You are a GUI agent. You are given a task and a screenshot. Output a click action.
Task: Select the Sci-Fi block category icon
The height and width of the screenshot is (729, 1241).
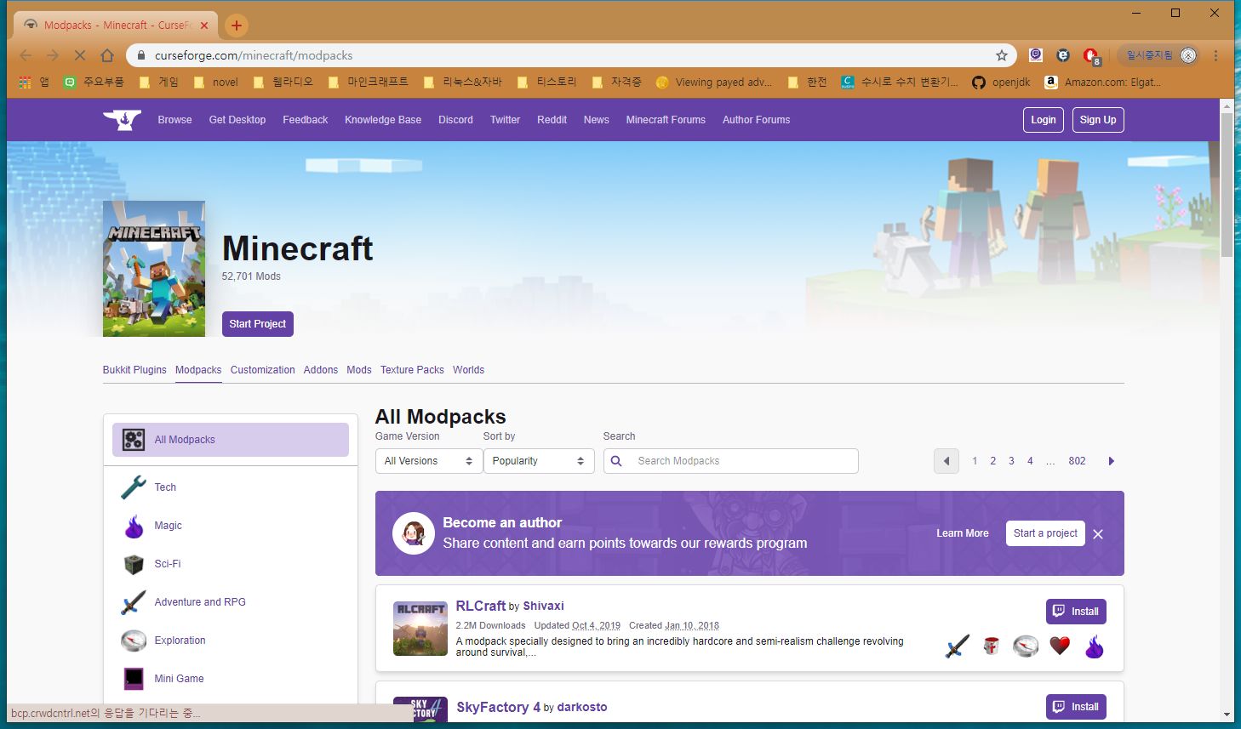click(x=134, y=564)
